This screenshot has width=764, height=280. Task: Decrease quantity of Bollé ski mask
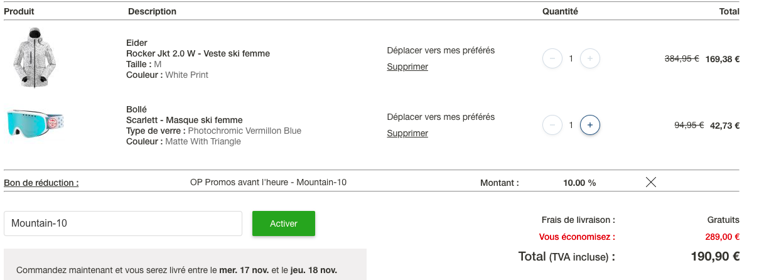tap(552, 125)
